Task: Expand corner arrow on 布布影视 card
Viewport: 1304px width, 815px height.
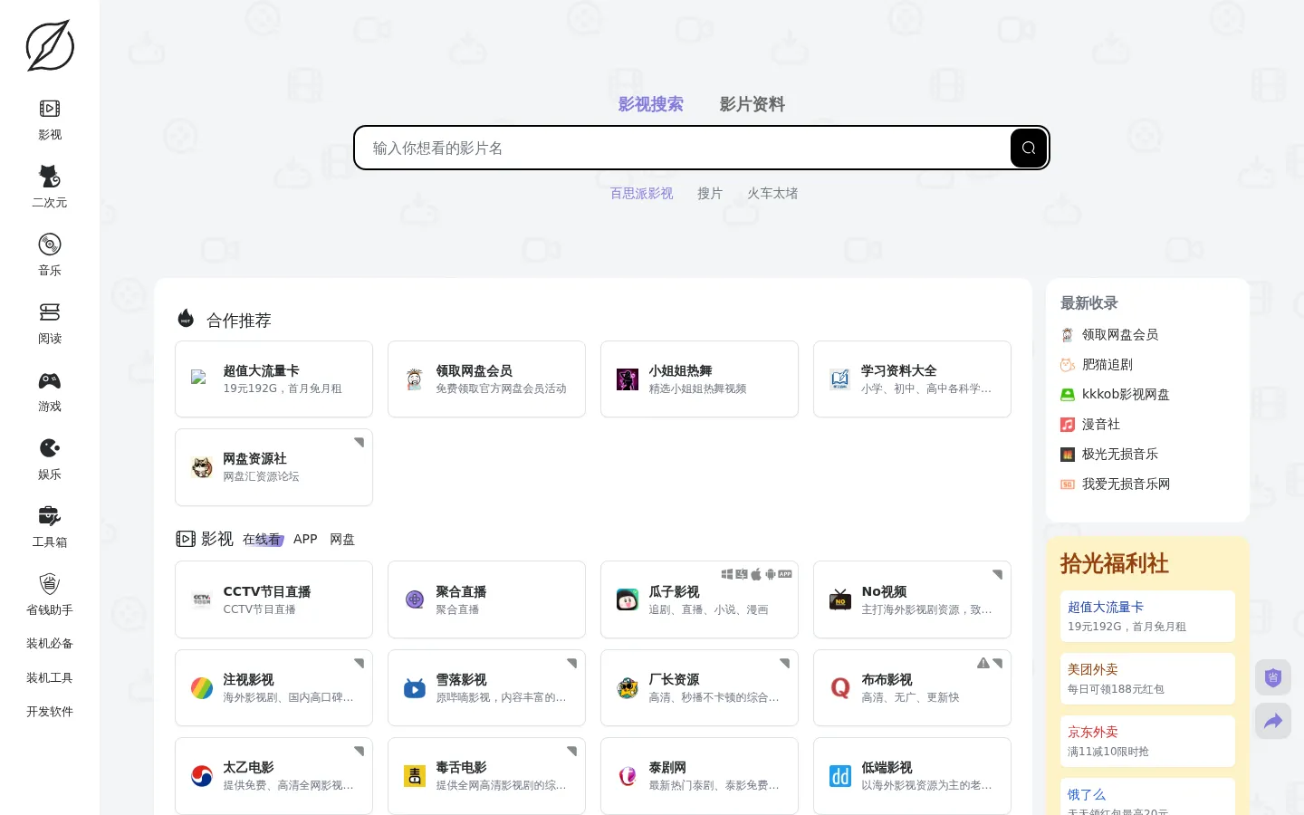Action: pyautogui.click(x=998, y=663)
